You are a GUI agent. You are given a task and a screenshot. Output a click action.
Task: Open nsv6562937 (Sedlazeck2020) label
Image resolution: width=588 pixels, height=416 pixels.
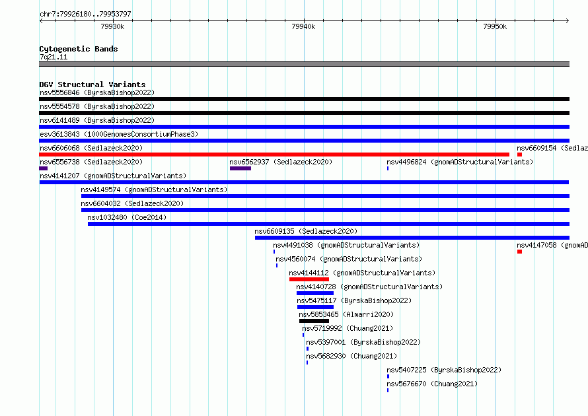281,162
